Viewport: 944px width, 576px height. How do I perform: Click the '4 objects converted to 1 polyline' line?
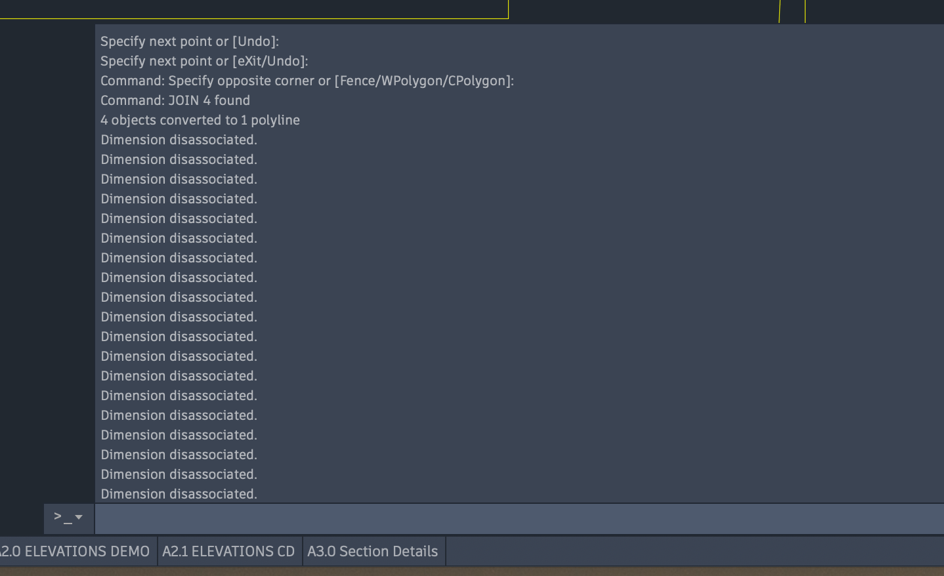tap(200, 120)
